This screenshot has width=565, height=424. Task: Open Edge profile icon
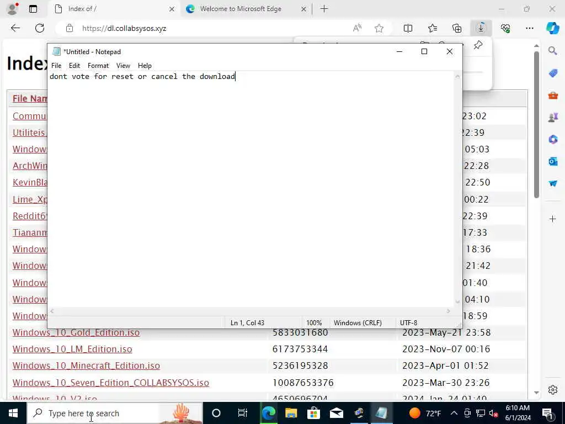(12, 9)
